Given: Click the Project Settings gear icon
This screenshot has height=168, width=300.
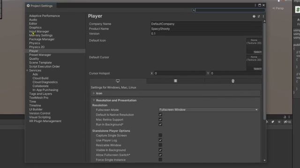Looking at the screenshot, I should 28,6.
